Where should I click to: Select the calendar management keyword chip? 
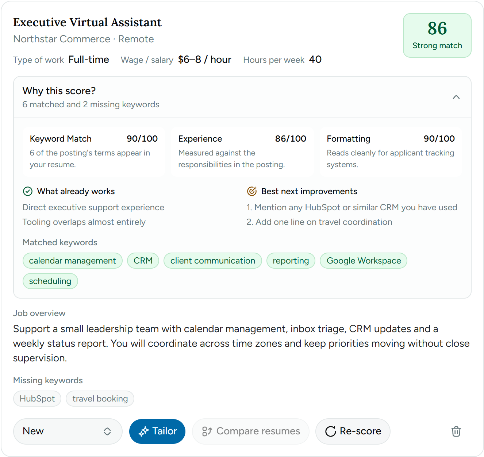pos(73,261)
